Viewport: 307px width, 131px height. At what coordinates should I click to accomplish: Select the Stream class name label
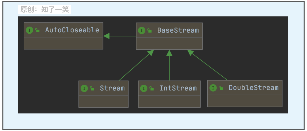pyautogui.click(x=112, y=88)
